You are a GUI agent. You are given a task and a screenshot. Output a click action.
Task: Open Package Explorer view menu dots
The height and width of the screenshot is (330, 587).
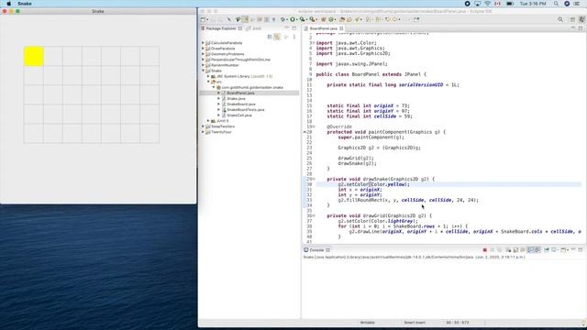(294, 37)
